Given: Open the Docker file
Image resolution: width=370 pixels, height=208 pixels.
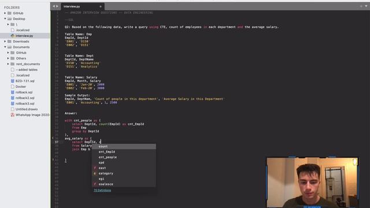Looking at the screenshot, I should click(x=21, y=87).
